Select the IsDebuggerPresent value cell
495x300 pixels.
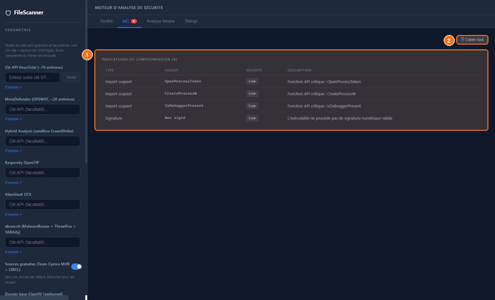click(184, 106)
